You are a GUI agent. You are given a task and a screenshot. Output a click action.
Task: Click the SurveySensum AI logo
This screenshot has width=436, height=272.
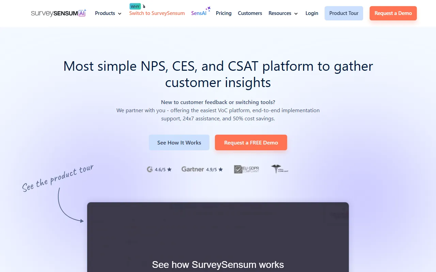59,13
